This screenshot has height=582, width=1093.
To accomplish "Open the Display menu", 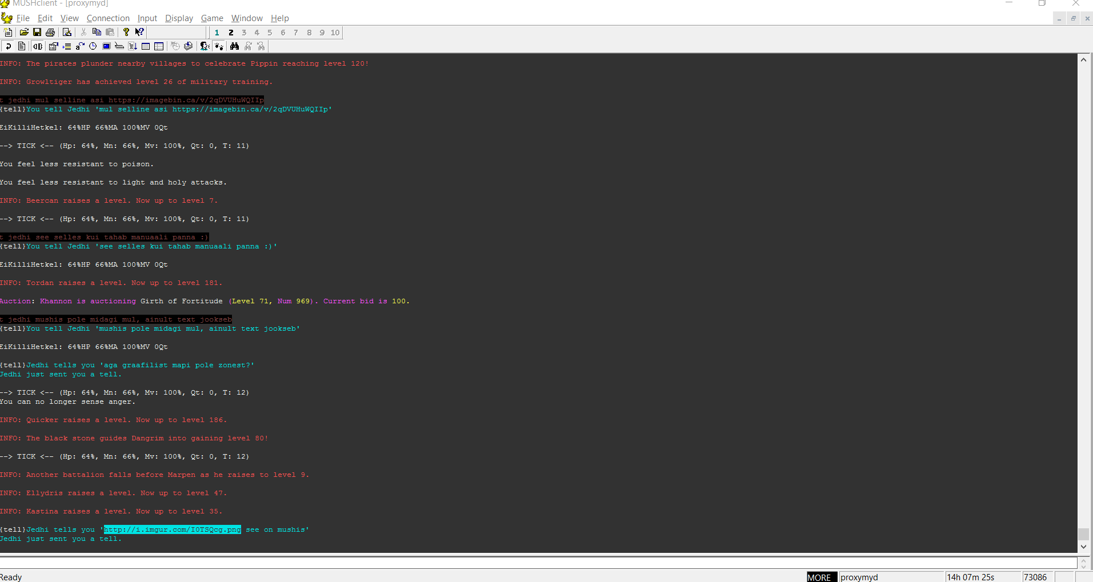I will tap(179, 18).
